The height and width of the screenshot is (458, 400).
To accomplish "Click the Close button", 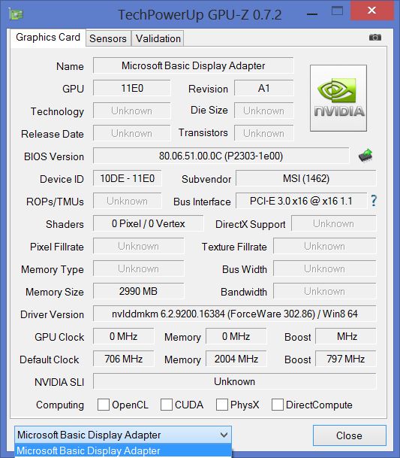I will coord(350,435).
